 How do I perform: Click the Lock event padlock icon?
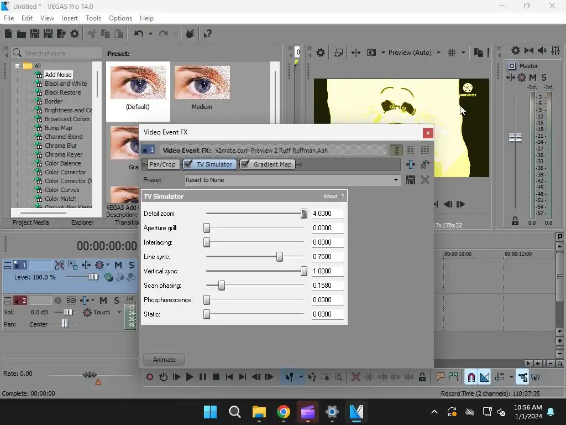(x=422, y=377)
